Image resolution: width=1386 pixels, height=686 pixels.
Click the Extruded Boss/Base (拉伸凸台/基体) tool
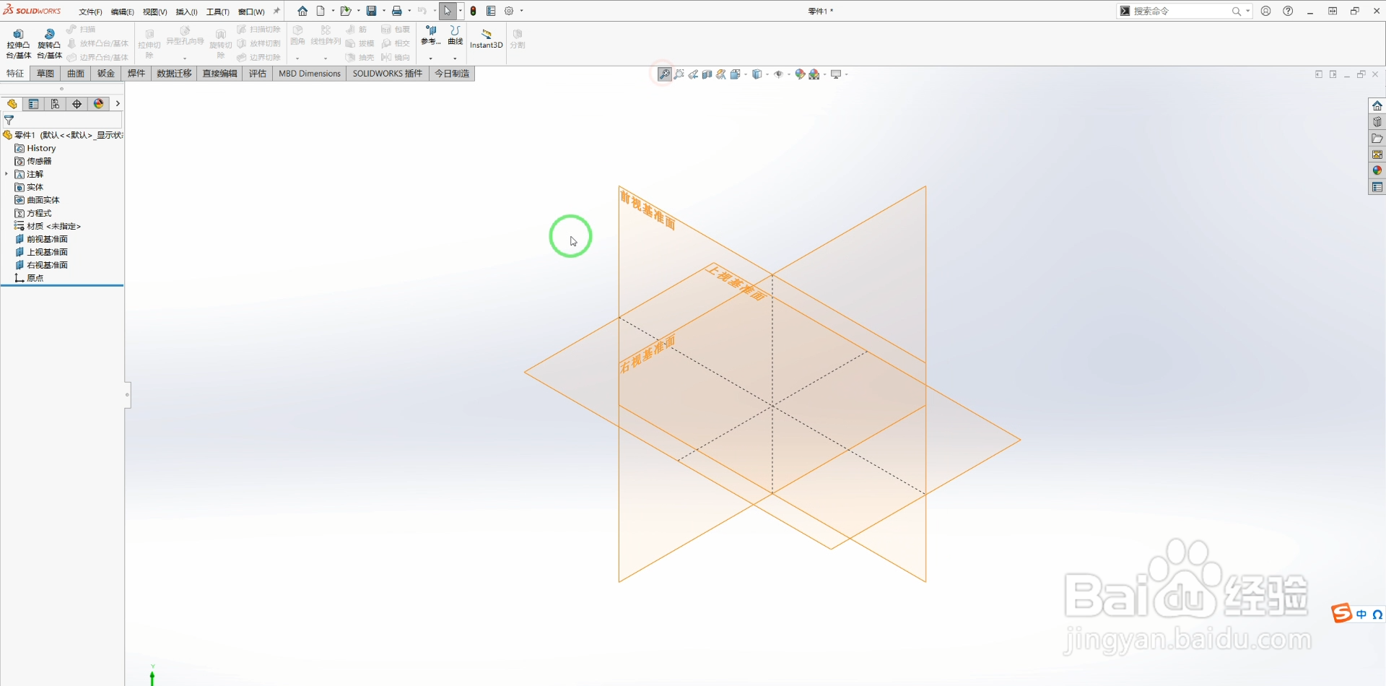(x=19, y=44)
